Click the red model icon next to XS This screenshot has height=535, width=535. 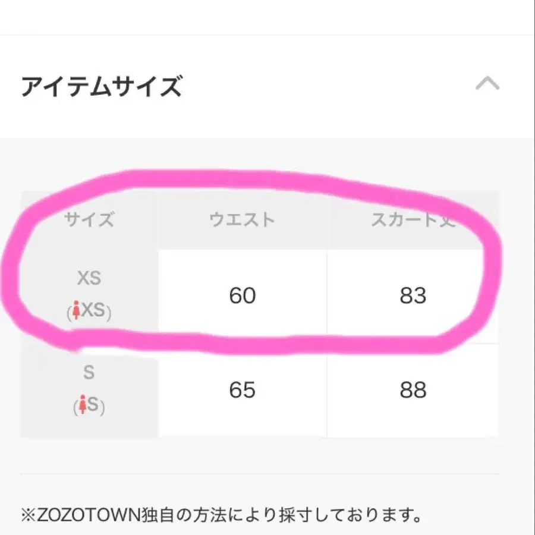[77, 311]
